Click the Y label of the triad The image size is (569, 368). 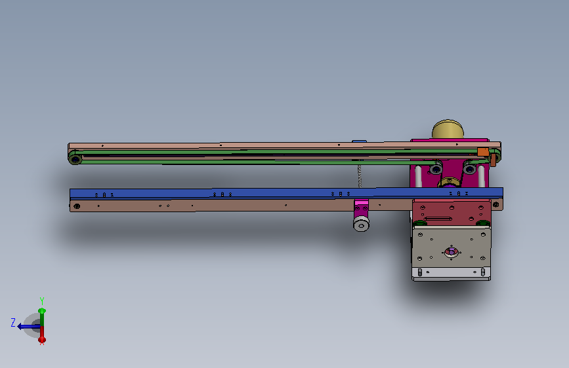[x=42, y=301]
